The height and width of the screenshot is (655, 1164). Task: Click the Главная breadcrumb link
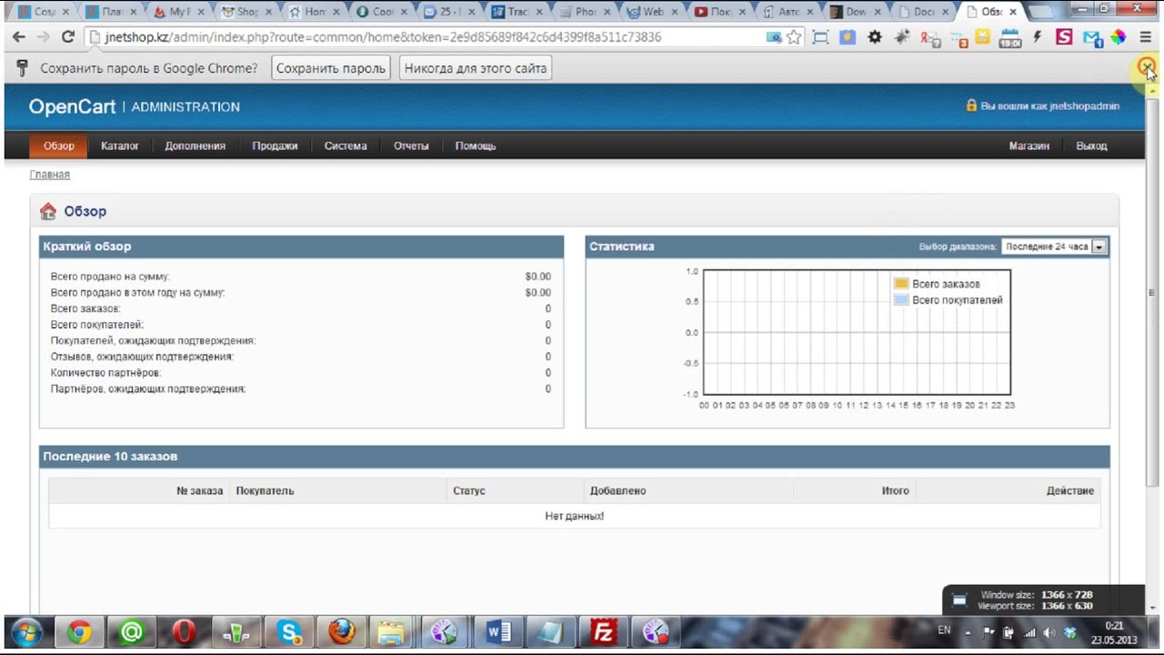[x=50, y=175]
